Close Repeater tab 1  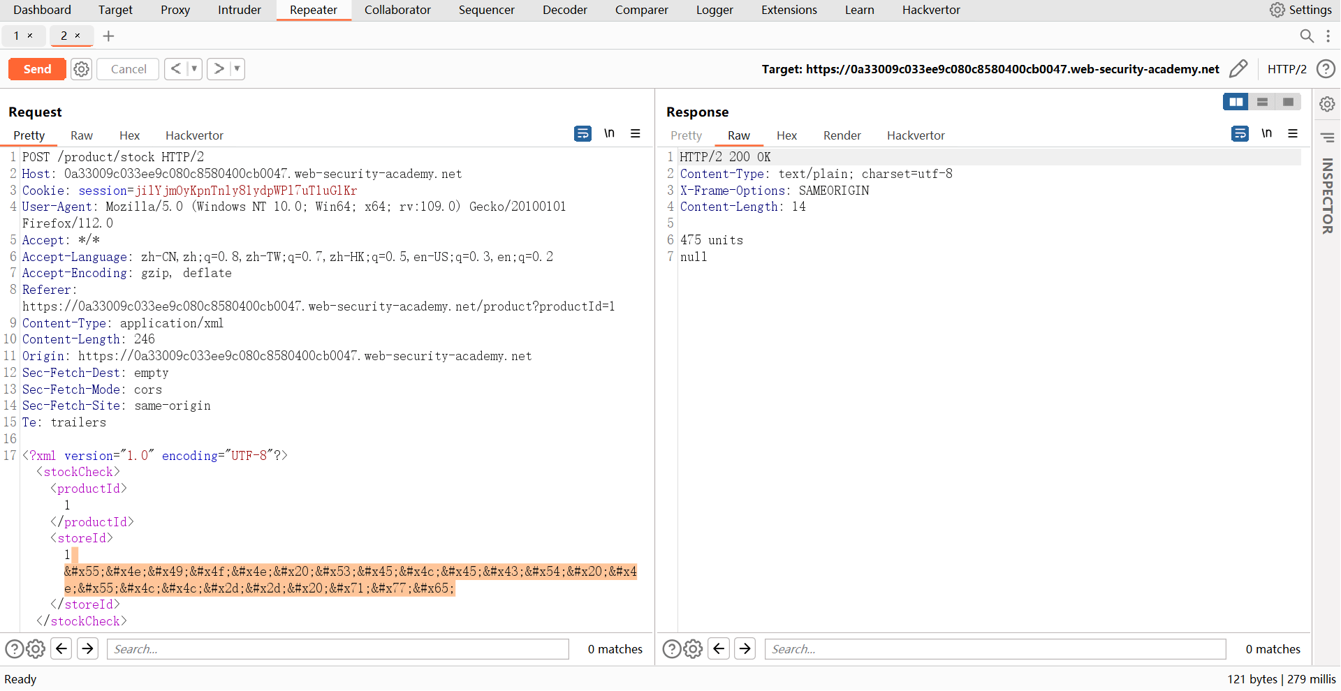tap(30, 36)
